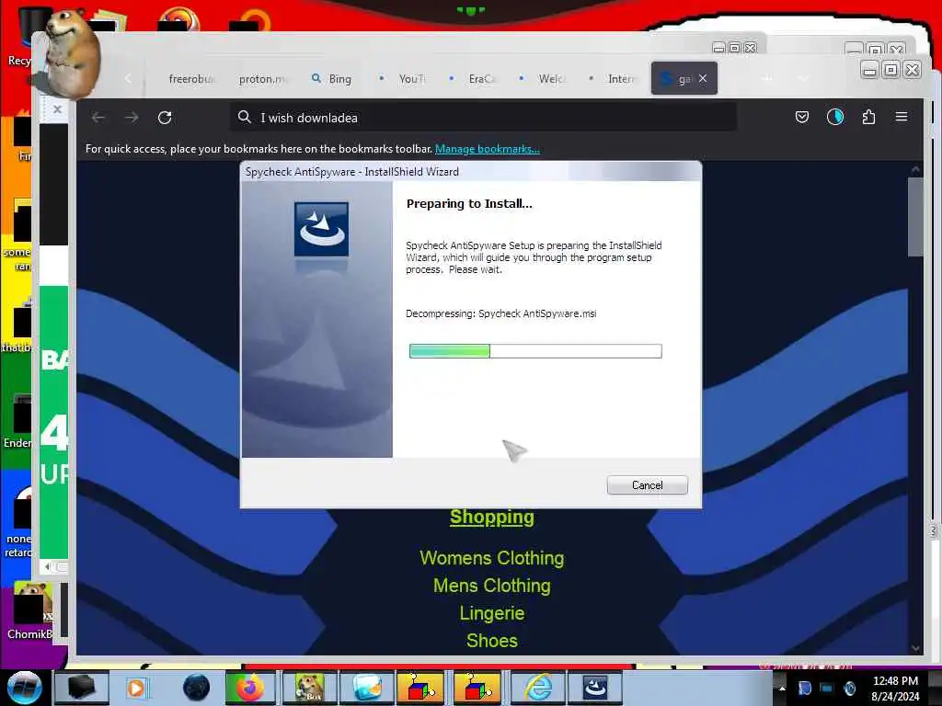Viewport: 942px width, 706px height.
Task: Open the Extensions puzzle-piece icon
Action: click(x=868, y=117)
